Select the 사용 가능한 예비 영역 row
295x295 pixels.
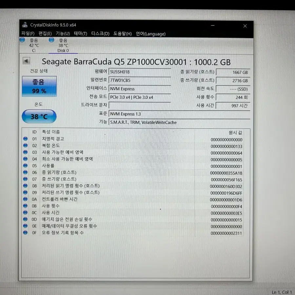coord(133,152)
